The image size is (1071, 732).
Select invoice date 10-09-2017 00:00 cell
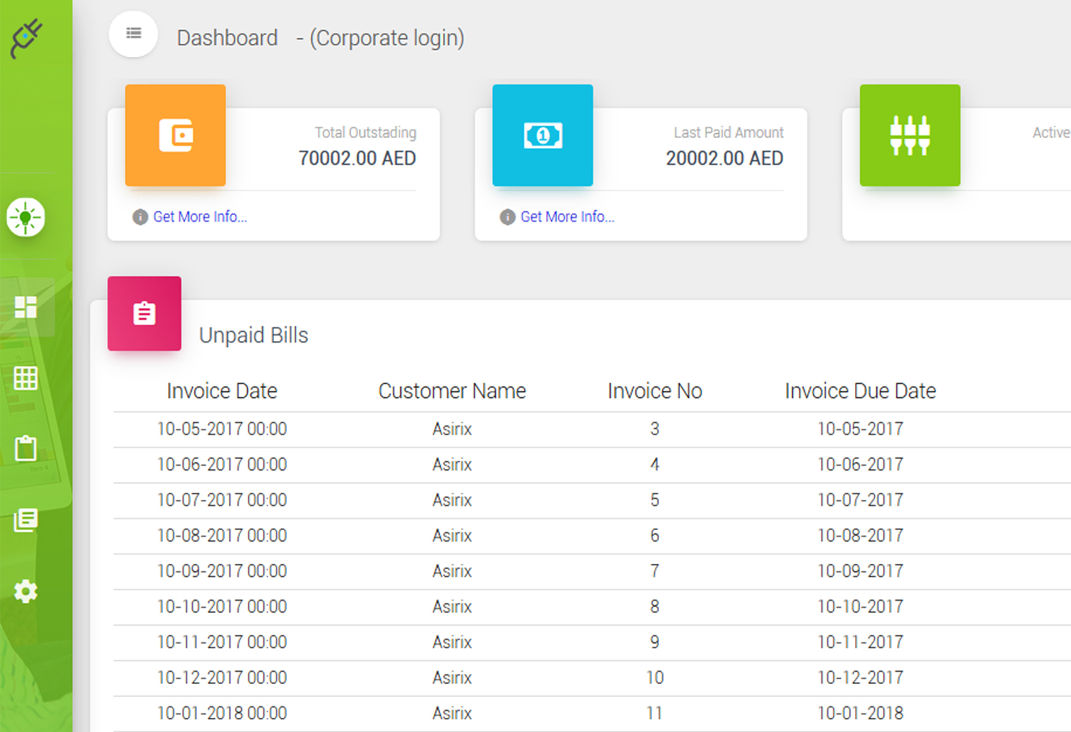point(222,571)
